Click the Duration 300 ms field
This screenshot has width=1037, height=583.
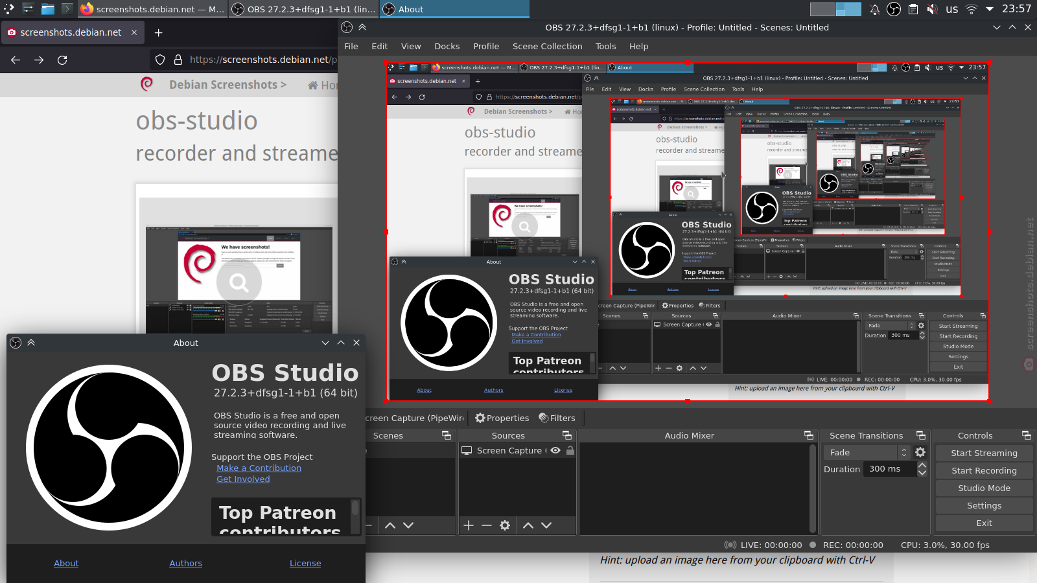[x=890, y=469]
